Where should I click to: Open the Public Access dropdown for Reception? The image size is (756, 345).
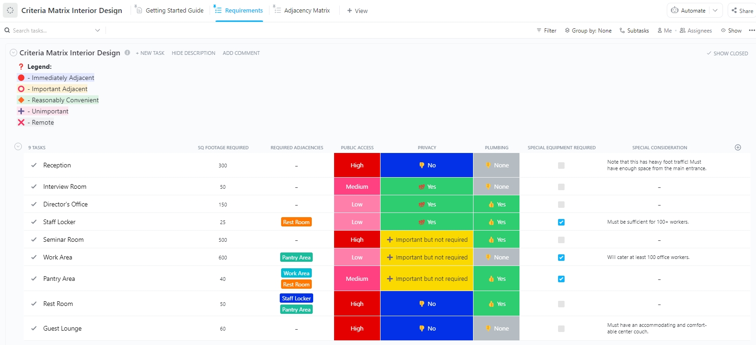pyautogui.click(x=357, y=165)
